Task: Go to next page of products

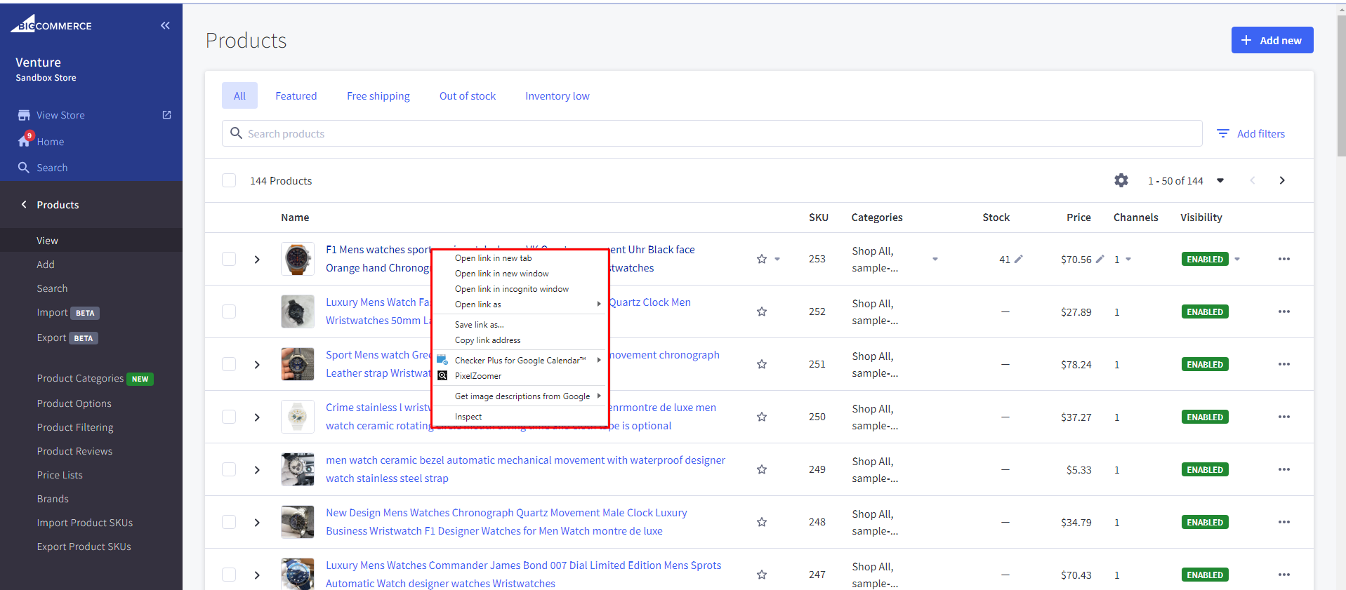Action: (x=1282, y=180)
